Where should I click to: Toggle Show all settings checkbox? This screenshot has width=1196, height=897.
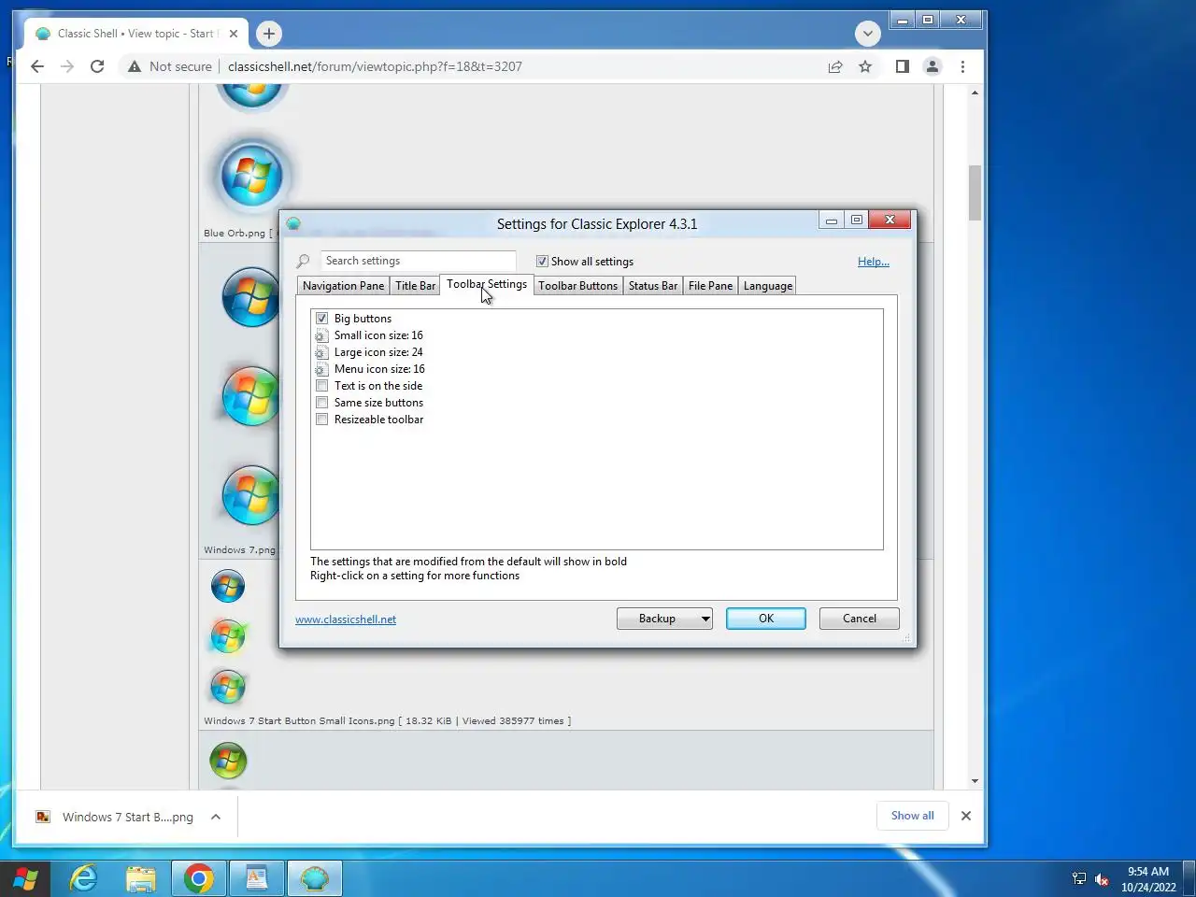(x=542, y=262)
